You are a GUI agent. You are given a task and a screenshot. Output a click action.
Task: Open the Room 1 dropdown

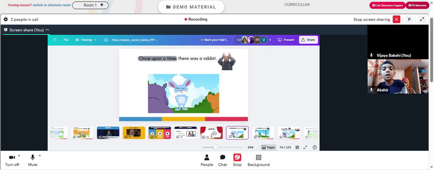click(90, 5)
